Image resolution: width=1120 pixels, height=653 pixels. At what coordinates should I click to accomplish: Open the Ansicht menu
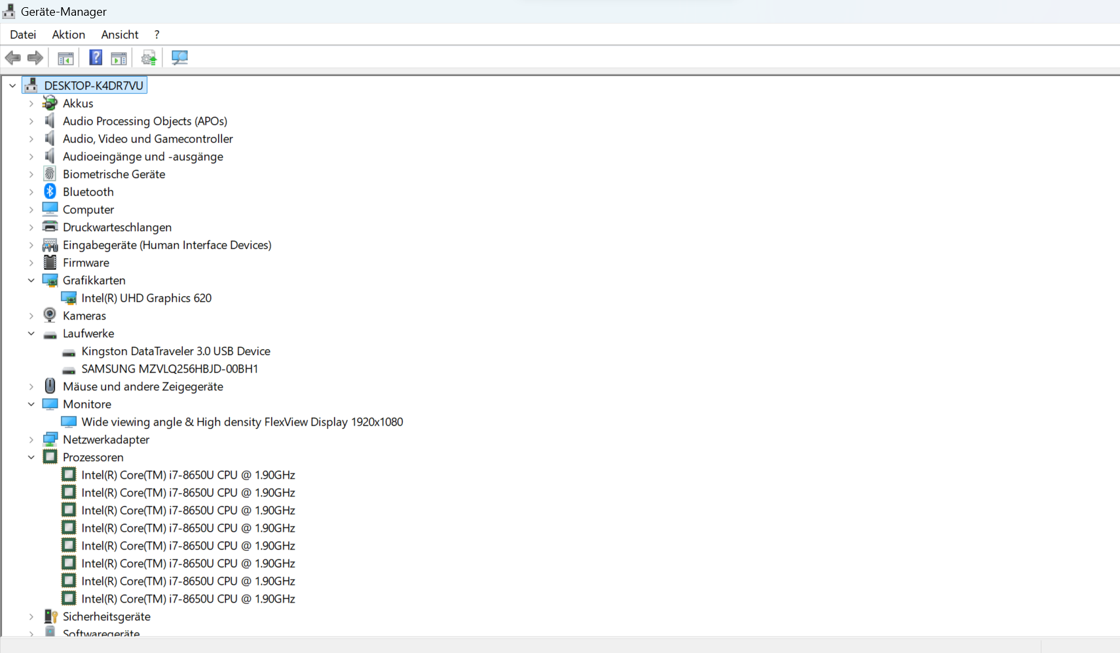pos(120,34)
